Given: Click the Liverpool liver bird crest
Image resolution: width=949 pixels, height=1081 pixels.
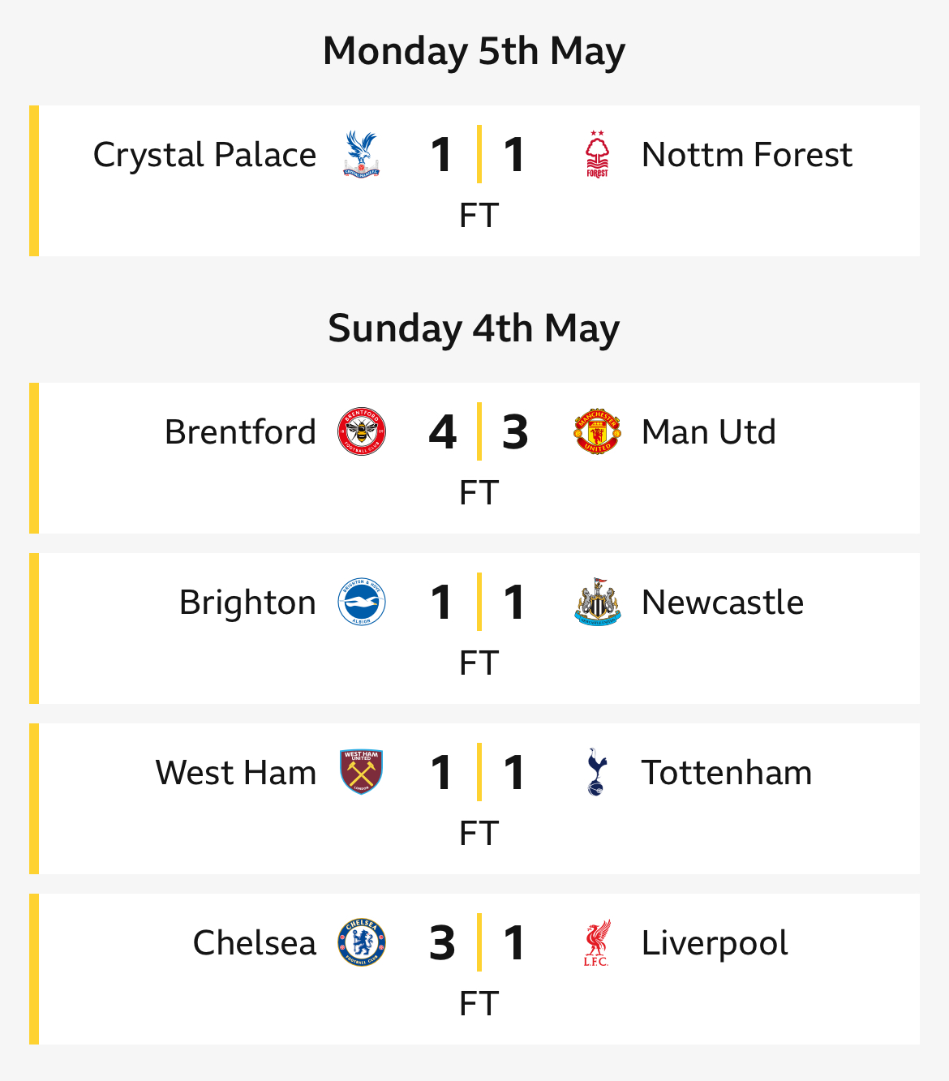Looking at the screenshot, I should (597, 942).
